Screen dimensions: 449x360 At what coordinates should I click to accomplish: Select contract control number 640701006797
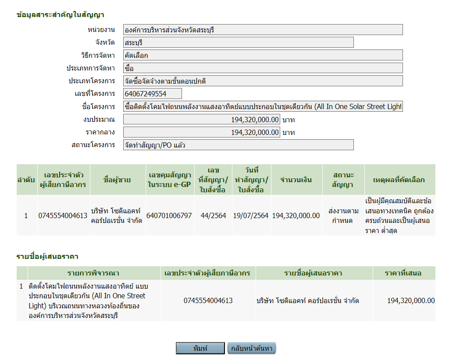tap(169, 215)
